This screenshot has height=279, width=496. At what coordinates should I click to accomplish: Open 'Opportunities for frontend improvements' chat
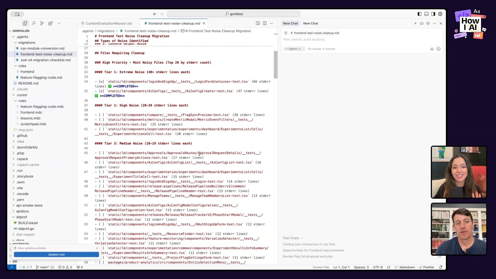tap(313, 250)
